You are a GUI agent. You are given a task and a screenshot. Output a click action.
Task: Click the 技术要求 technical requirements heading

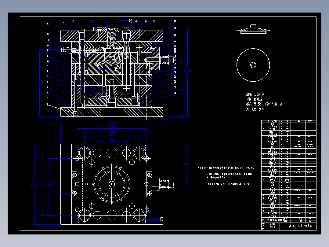point(202,168)
